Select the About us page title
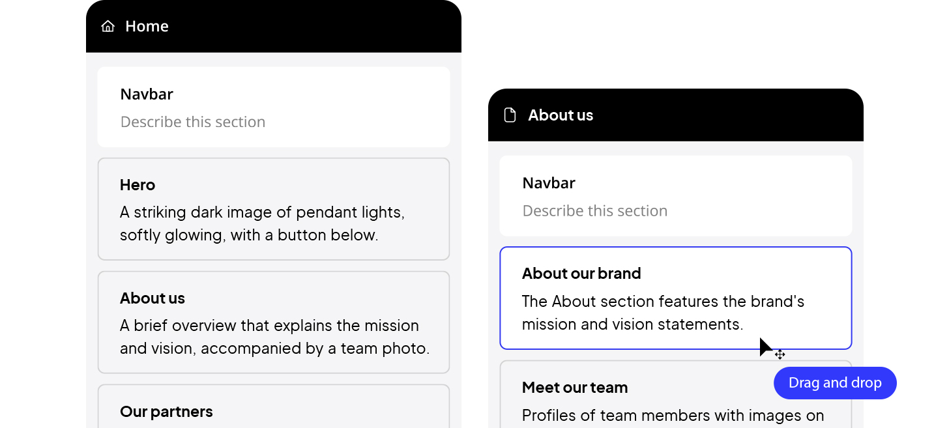 click(561, 115)
